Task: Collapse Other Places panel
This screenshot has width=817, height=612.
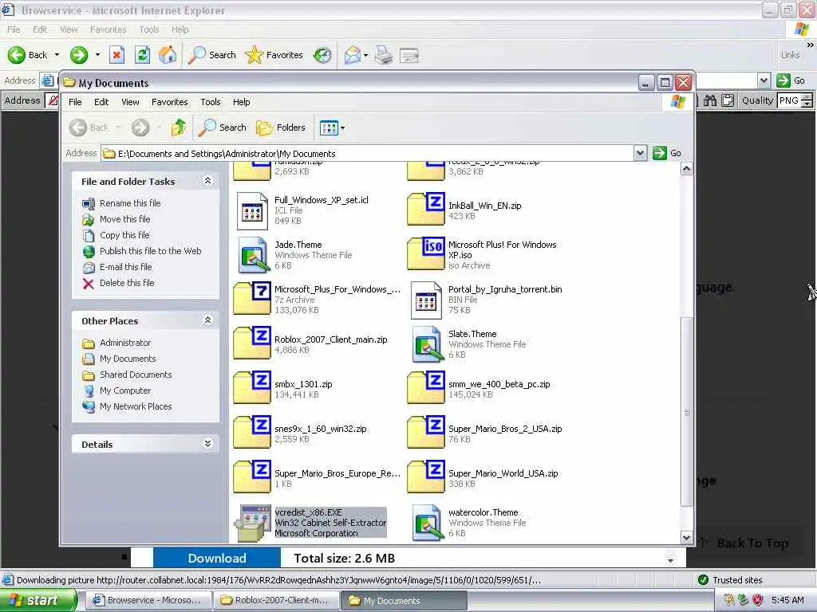Action: [x=207, y=320]
